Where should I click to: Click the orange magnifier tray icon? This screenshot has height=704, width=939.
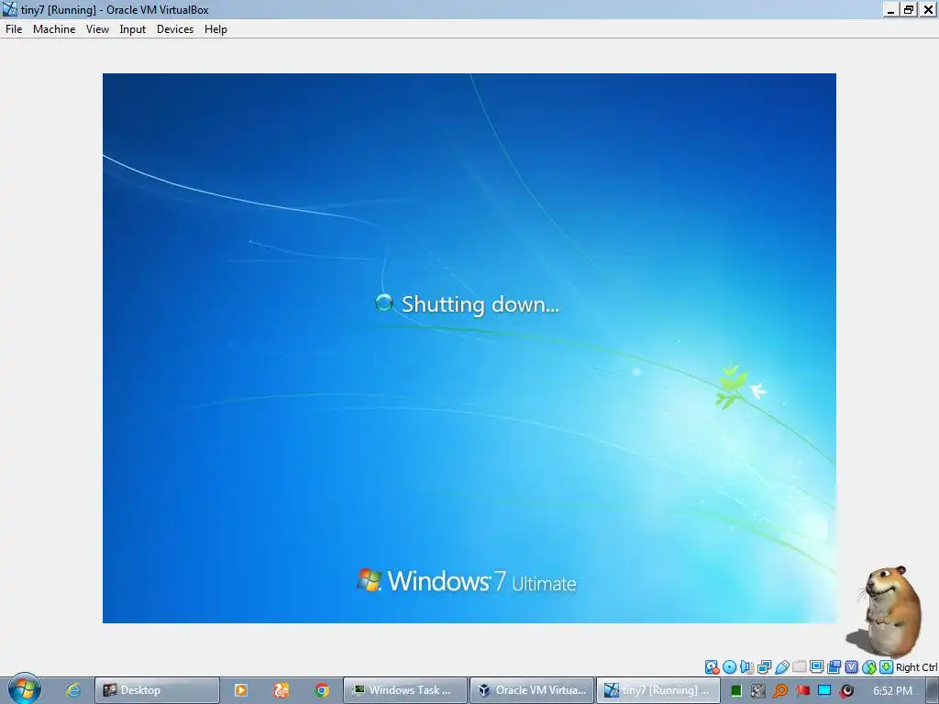point(780,691)
